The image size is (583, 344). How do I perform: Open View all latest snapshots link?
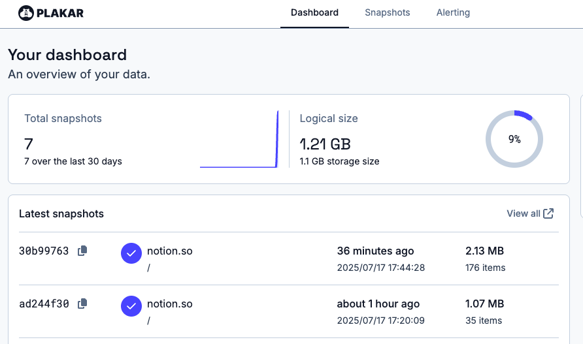click(523, 213)
